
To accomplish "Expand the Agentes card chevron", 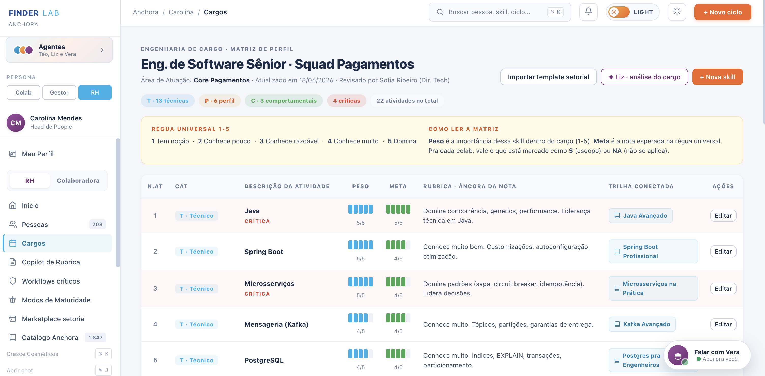I will pyautogui.click(x=102, y=50).
